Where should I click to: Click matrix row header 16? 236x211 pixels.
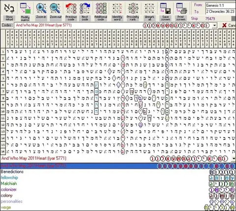pos(3,151)
